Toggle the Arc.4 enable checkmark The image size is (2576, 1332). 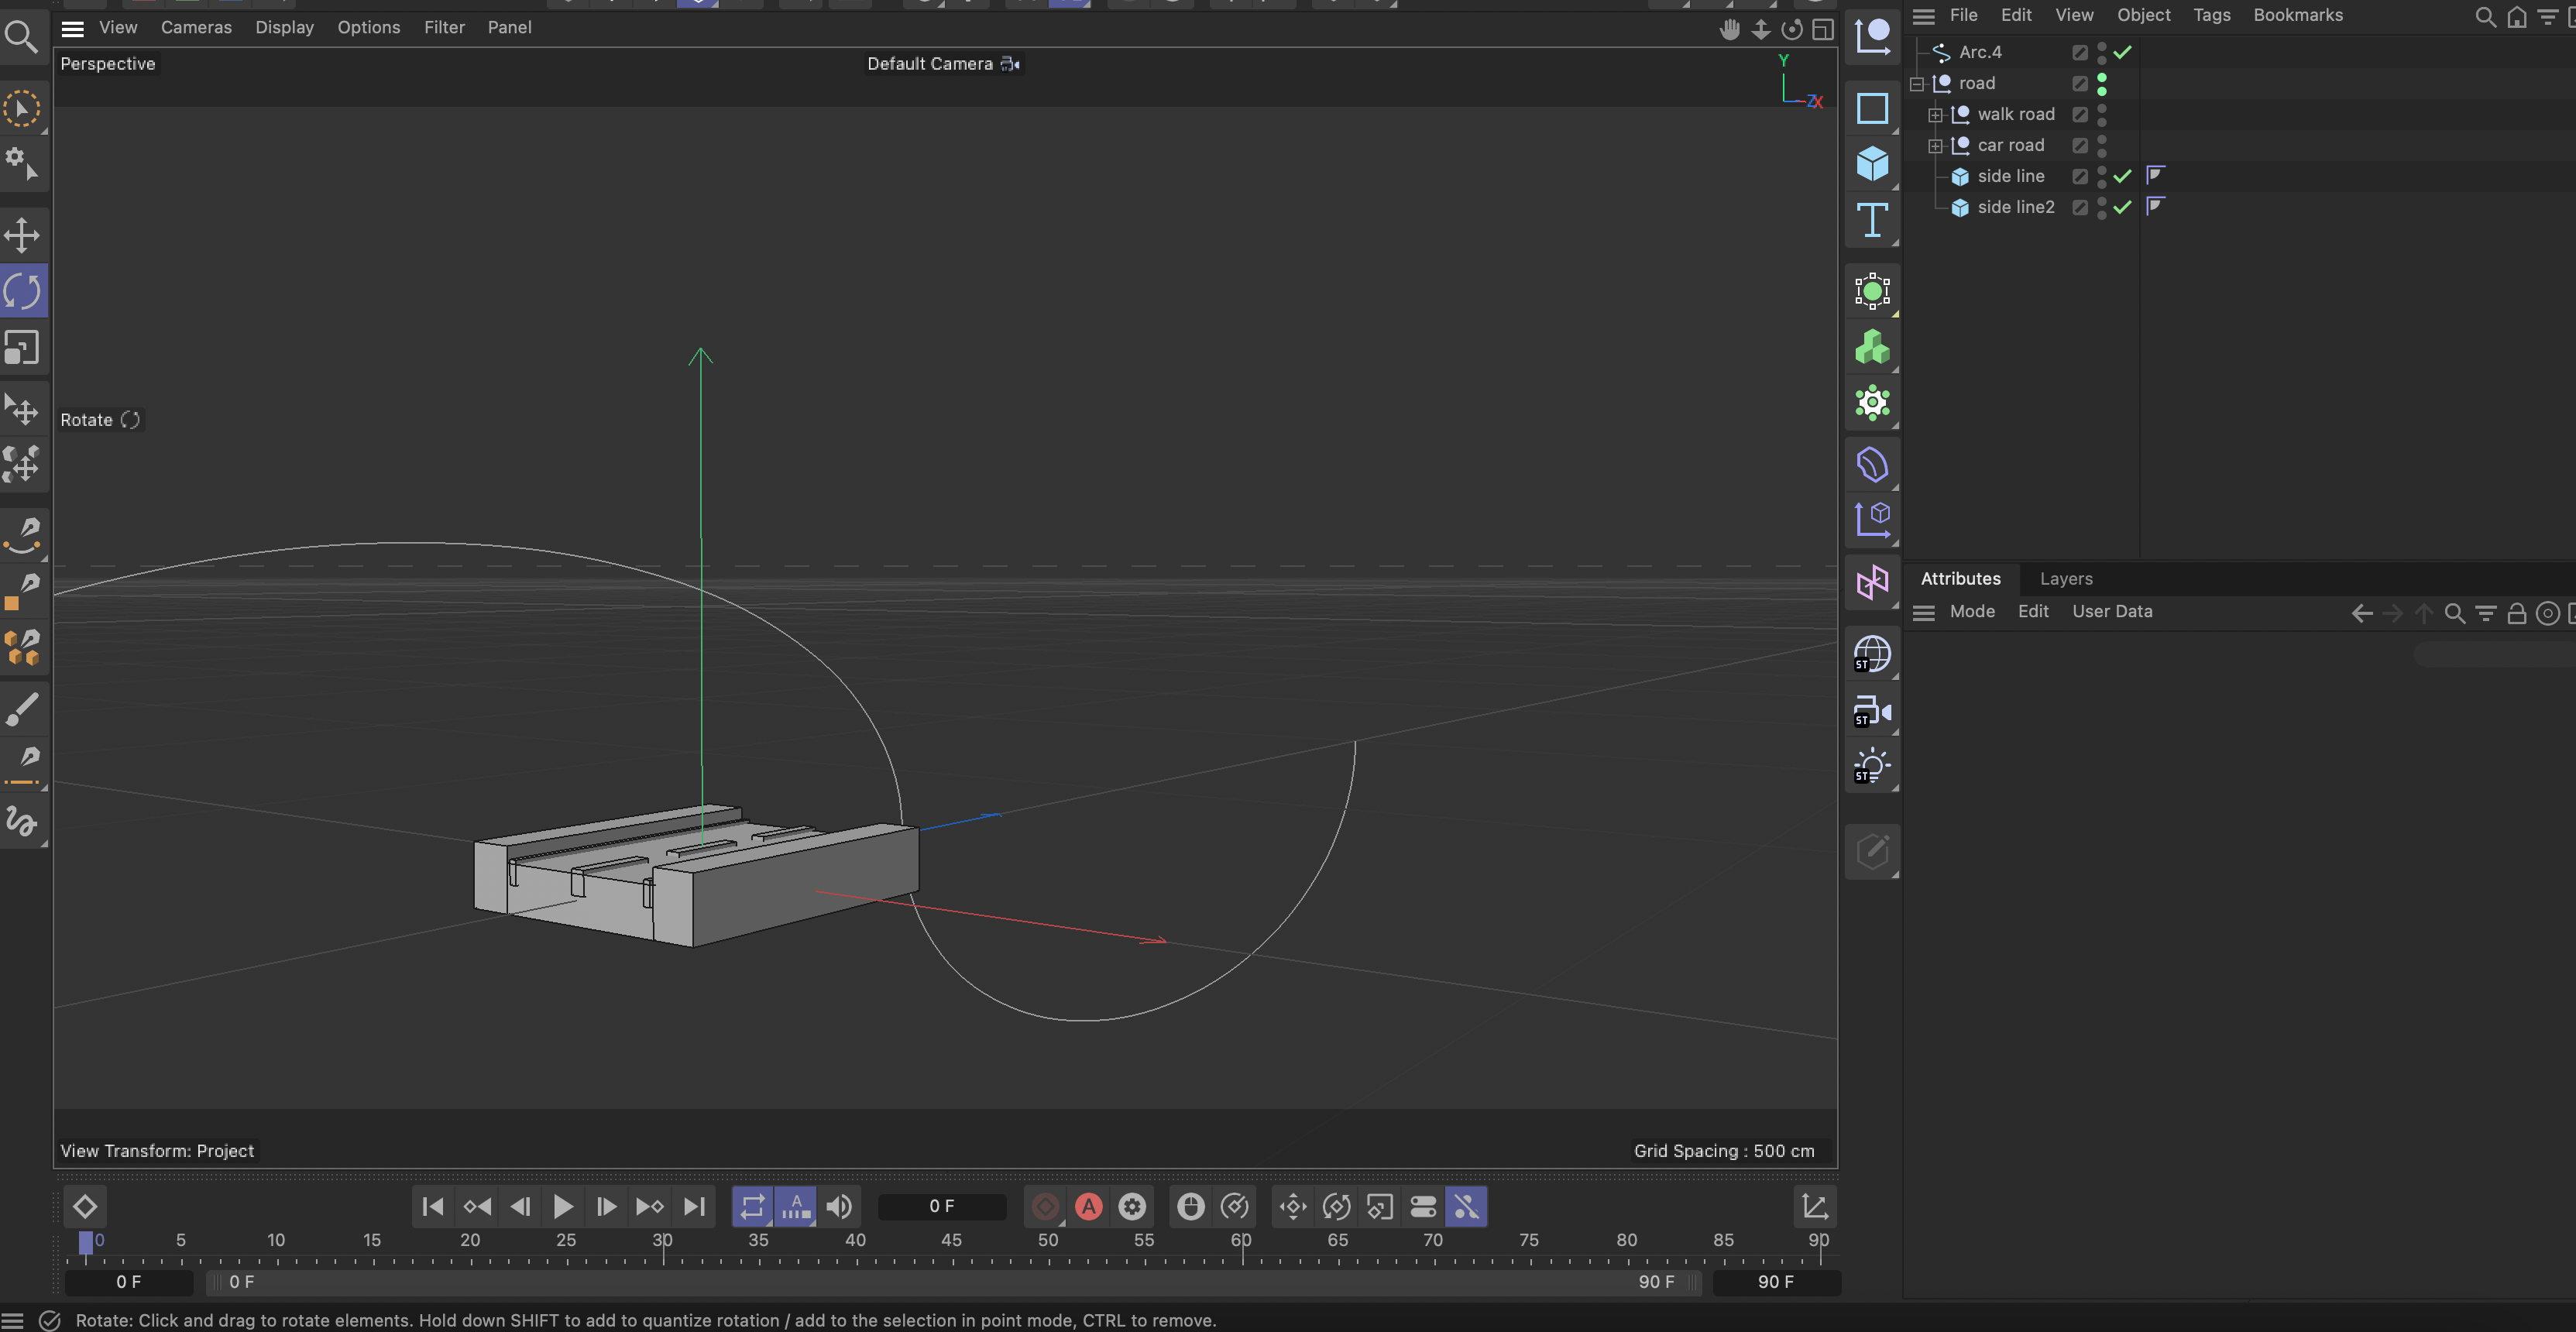click(x=2122, y=52)
